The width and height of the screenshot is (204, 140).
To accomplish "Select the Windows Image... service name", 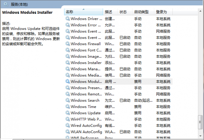I will tap(86, 57).
